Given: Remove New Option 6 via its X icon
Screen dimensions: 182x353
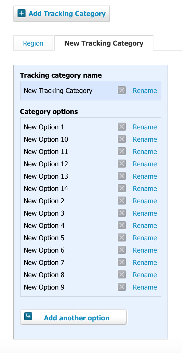Looking at the screenshot, I should (x=121, y=250).
